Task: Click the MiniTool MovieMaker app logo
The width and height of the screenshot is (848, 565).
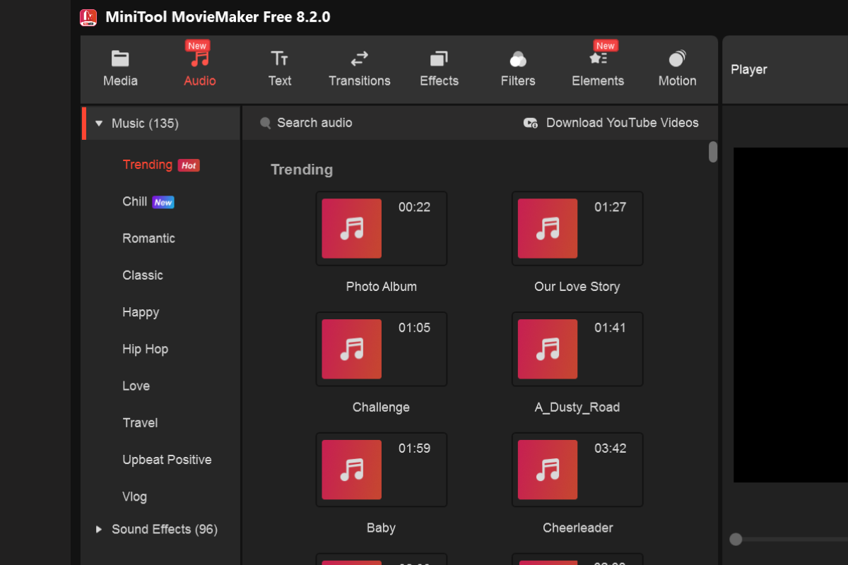Action: click(88, 17)
